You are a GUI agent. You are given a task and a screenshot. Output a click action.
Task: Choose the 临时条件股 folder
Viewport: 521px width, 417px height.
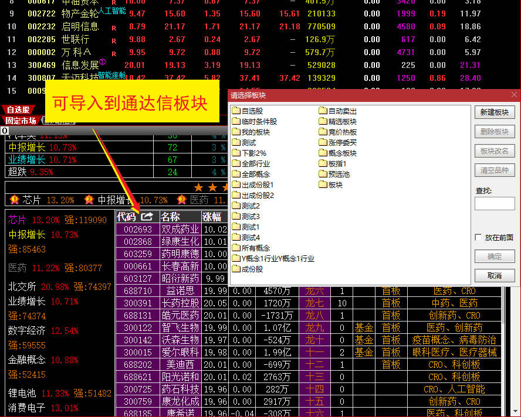254,121
